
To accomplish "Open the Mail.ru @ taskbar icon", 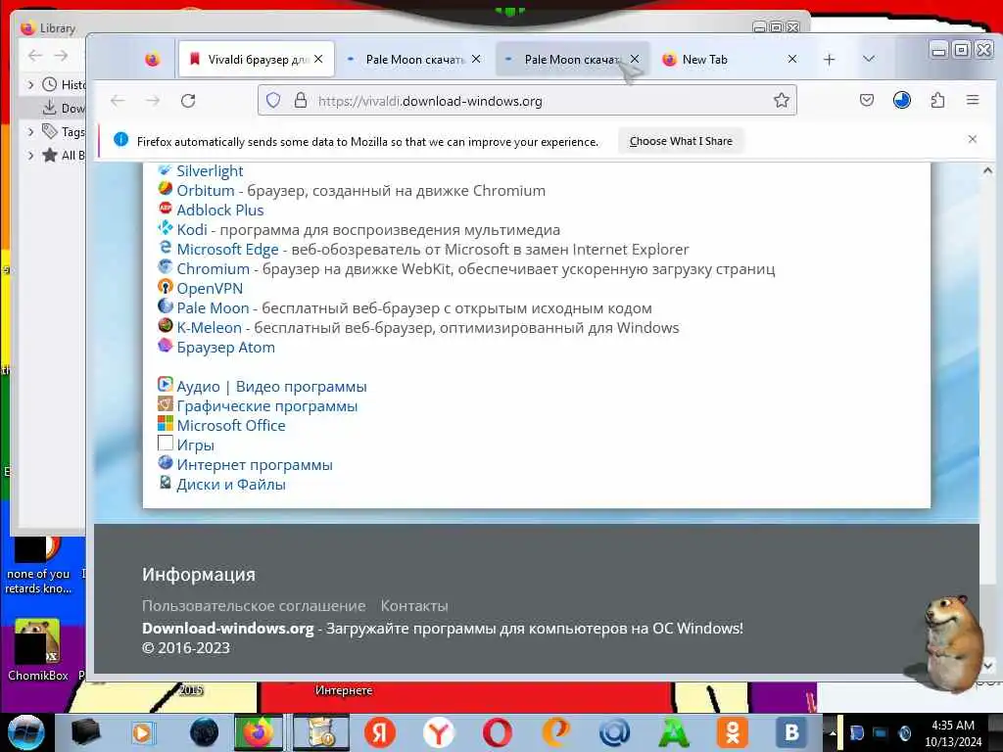I will coord(614,732).
